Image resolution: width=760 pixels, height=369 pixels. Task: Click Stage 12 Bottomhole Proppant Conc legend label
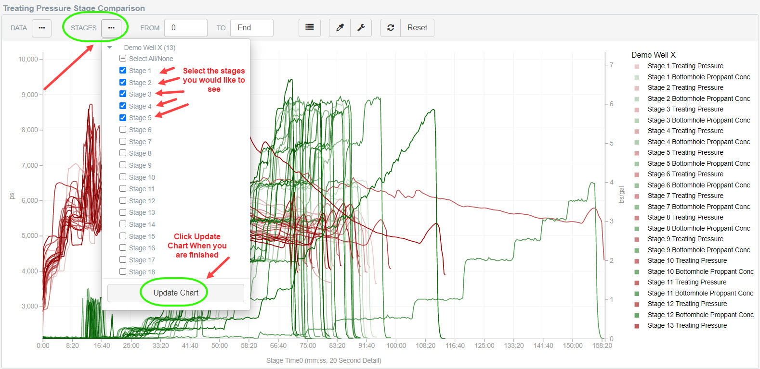[x=701, y=315]
